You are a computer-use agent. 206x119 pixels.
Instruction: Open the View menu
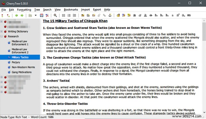click(x=58, y=10)
